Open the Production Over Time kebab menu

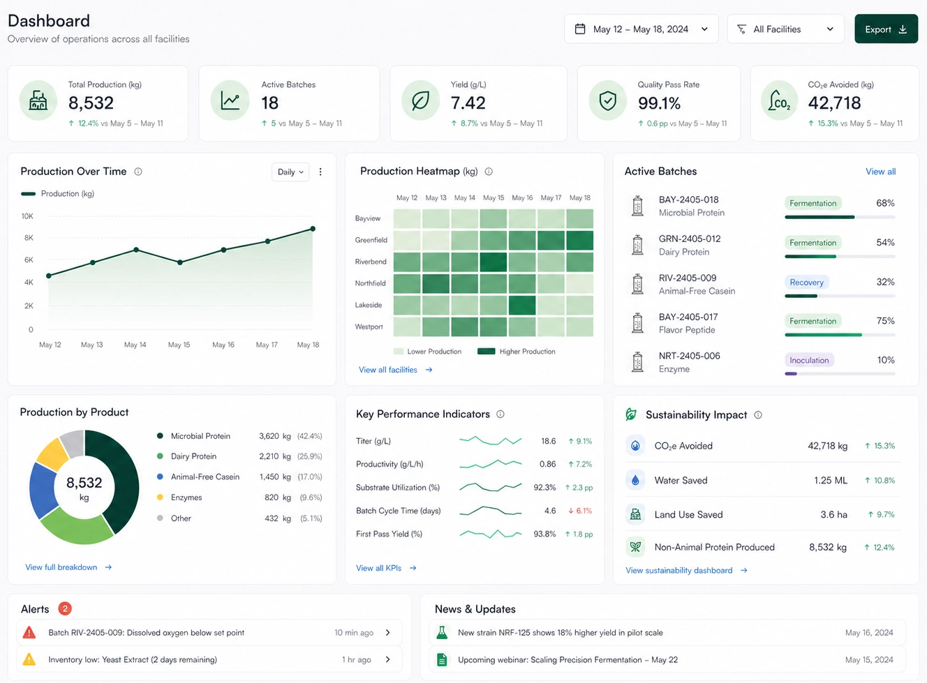click(320, 172)
